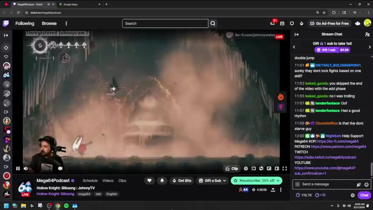Cast the stream with the Chromecast icon

click(253, 168)
